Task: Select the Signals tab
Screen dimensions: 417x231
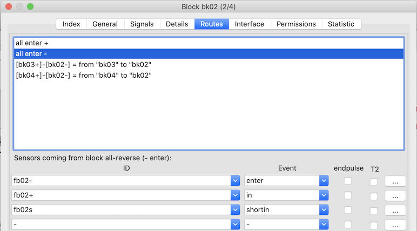Action: (x=142, y=24)
